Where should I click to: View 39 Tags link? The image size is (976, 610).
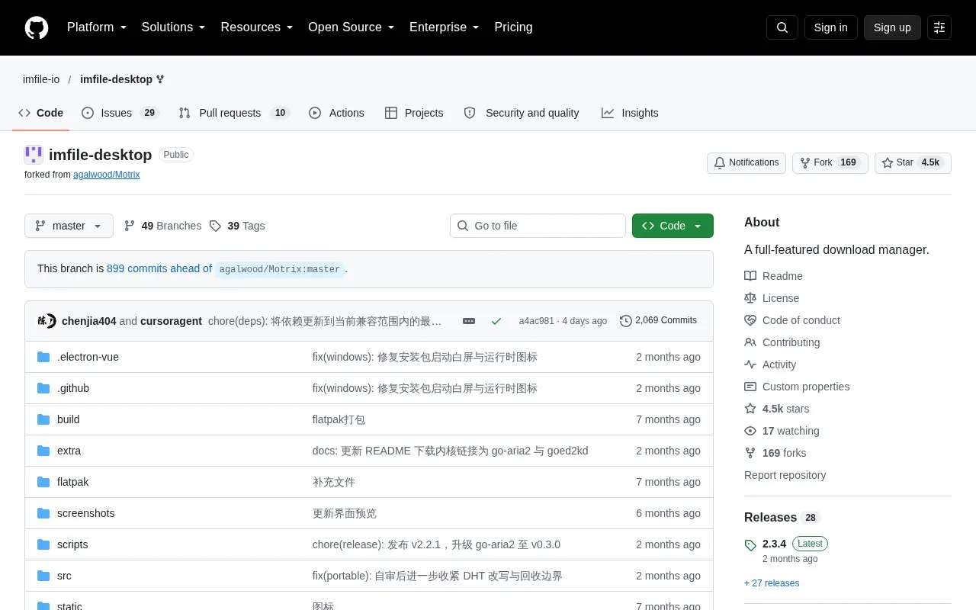[x=237, y=226]
